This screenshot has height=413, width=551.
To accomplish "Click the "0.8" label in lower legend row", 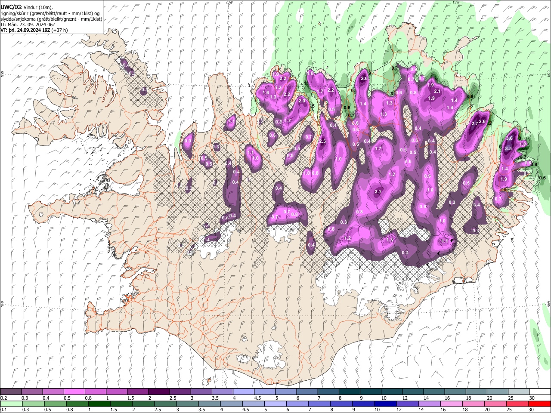I will coord(70,410).
